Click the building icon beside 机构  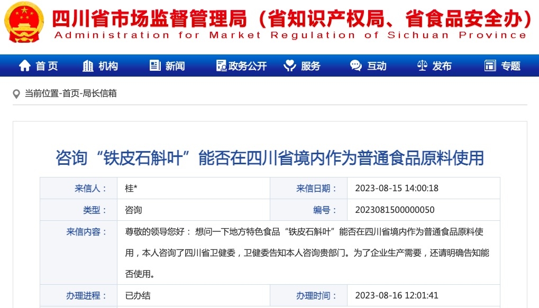pyautogui.click(x=88, y=66)
